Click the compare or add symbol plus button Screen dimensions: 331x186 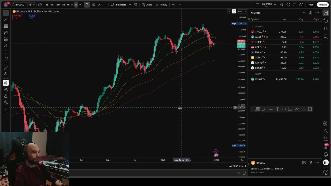[x=40, y=5]
